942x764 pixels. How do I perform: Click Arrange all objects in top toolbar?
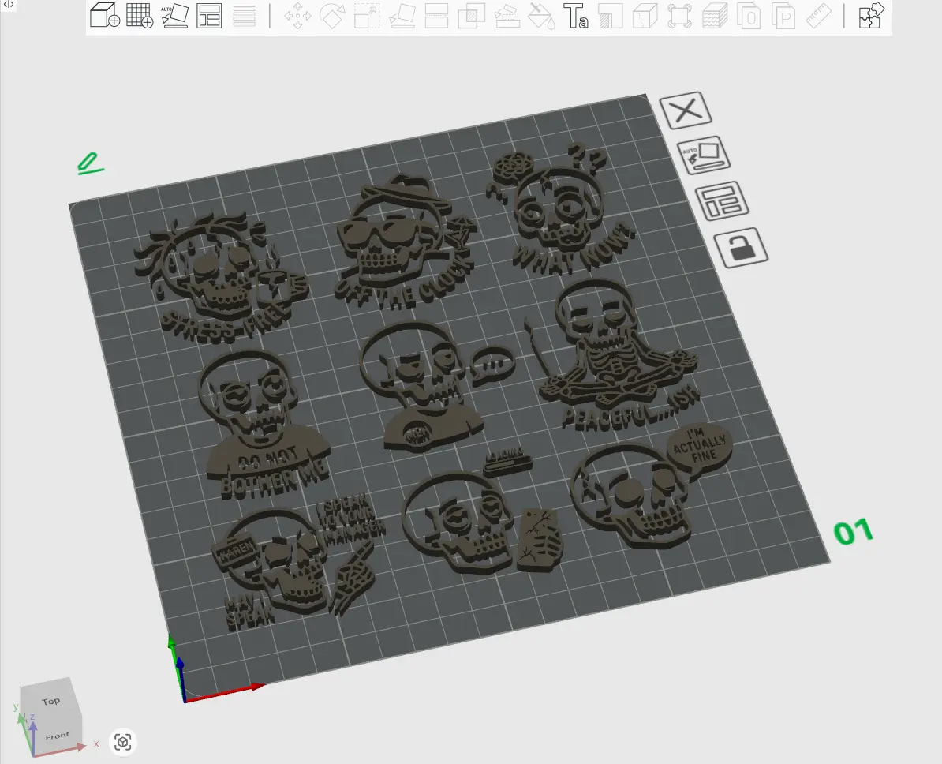pos(210,16)
